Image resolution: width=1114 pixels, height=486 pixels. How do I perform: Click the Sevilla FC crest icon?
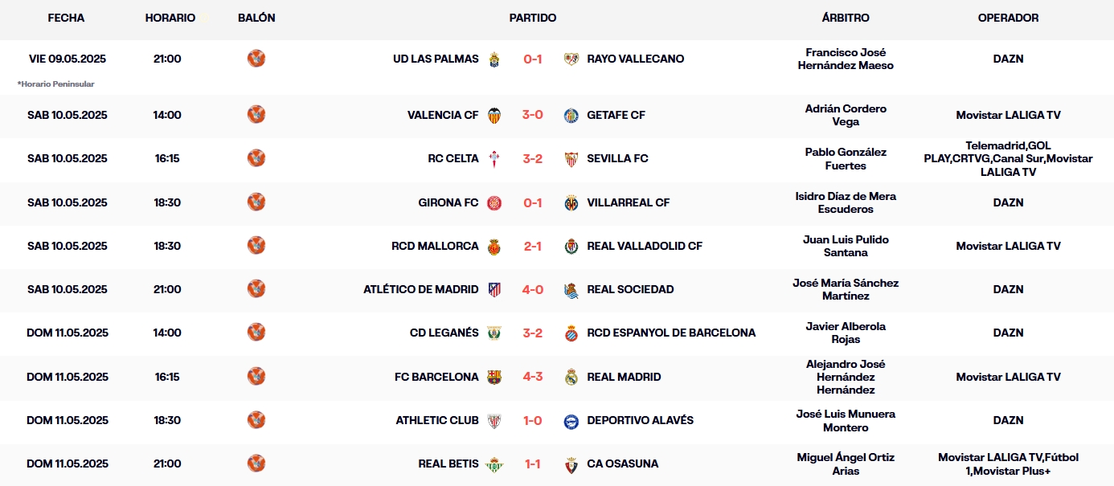coord(571,159)
